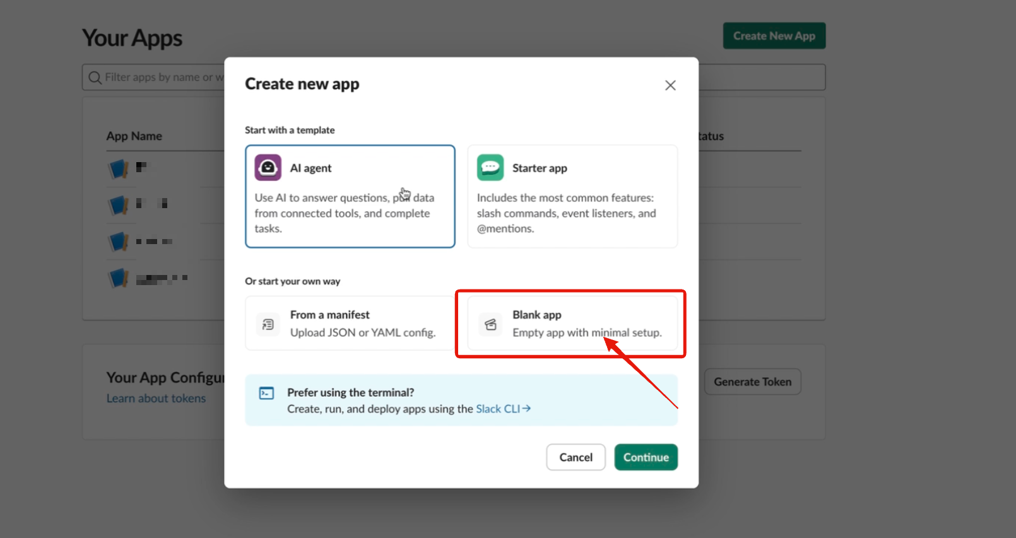Close the dialog with the X button
1016x538 pixels.
[x=670, y=85]
